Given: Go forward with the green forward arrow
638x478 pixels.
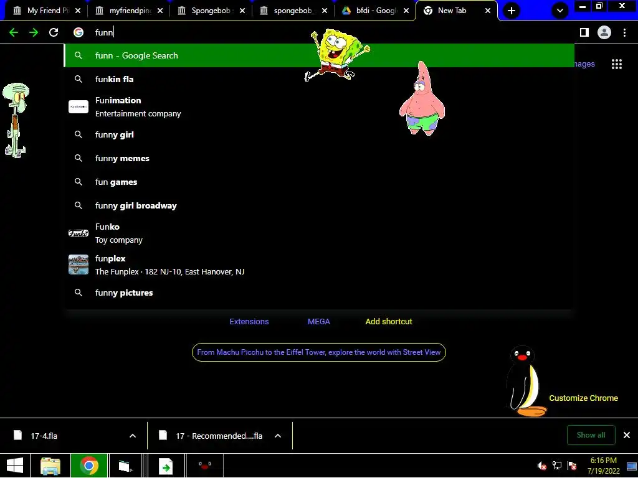Looking at the screenshot, I should tap(34, 32).
